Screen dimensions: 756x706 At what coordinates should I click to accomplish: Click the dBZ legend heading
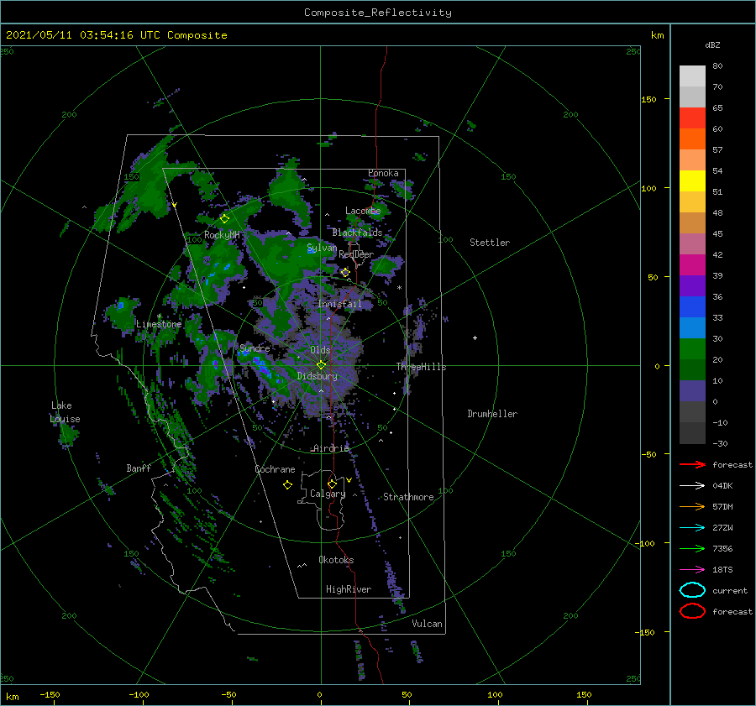(x=712, y=44)
